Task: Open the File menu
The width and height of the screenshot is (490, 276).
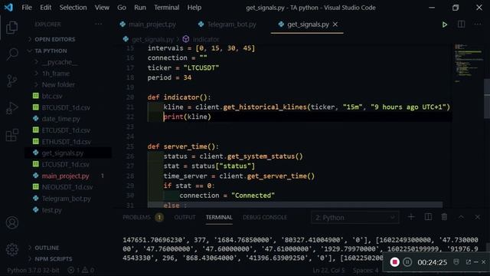Action: point(27,8)
